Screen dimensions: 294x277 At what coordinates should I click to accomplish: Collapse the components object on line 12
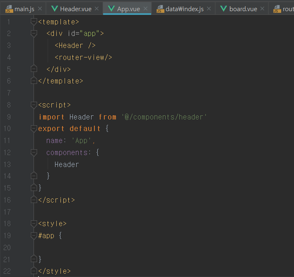coord(34,153)
